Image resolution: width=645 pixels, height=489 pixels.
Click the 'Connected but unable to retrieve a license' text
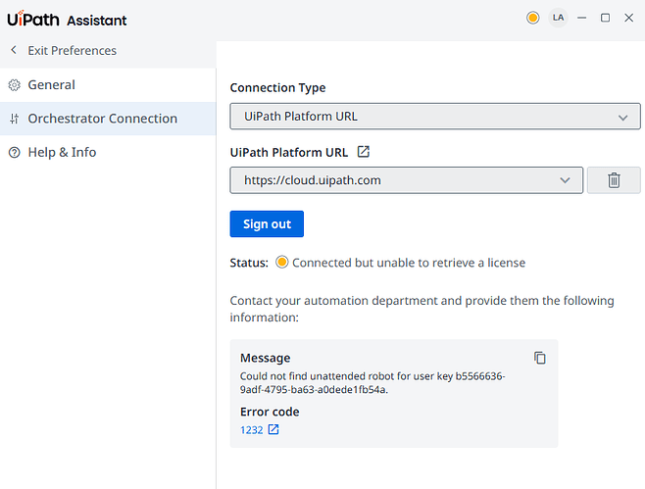409,263
